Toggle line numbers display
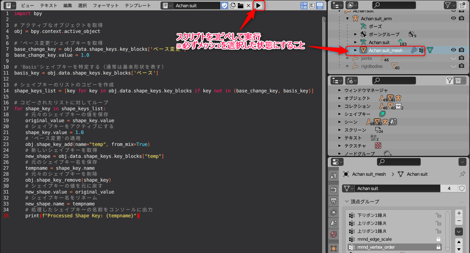 coord(304,6)
